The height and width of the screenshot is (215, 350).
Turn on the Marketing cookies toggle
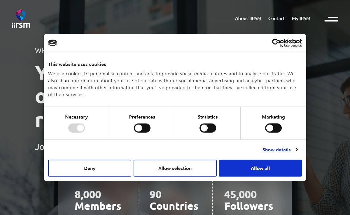(273, 128)
